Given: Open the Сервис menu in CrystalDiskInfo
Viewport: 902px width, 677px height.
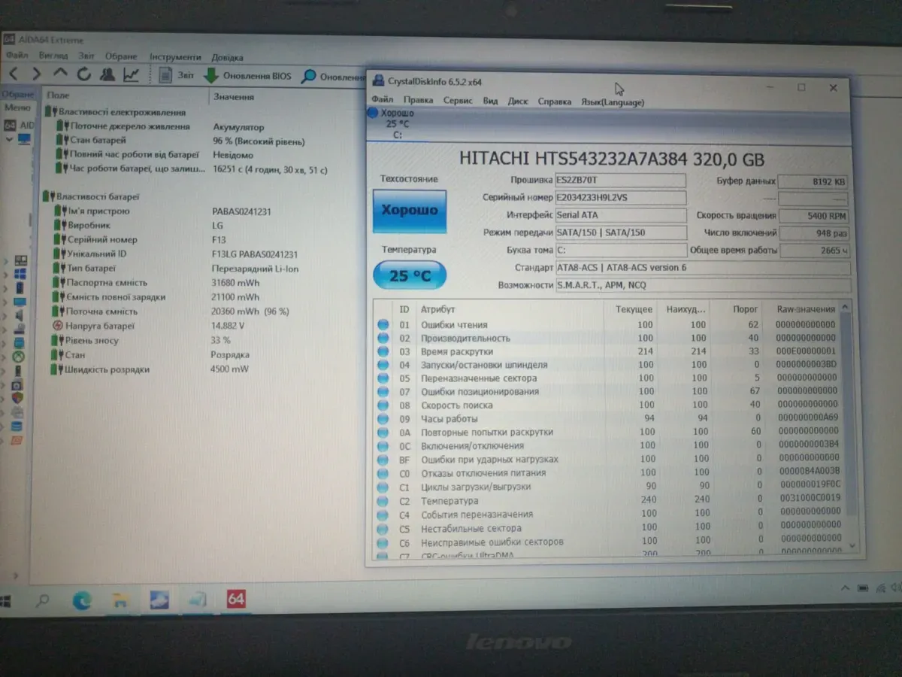Looking at the screenshot, I should [457, 101].
